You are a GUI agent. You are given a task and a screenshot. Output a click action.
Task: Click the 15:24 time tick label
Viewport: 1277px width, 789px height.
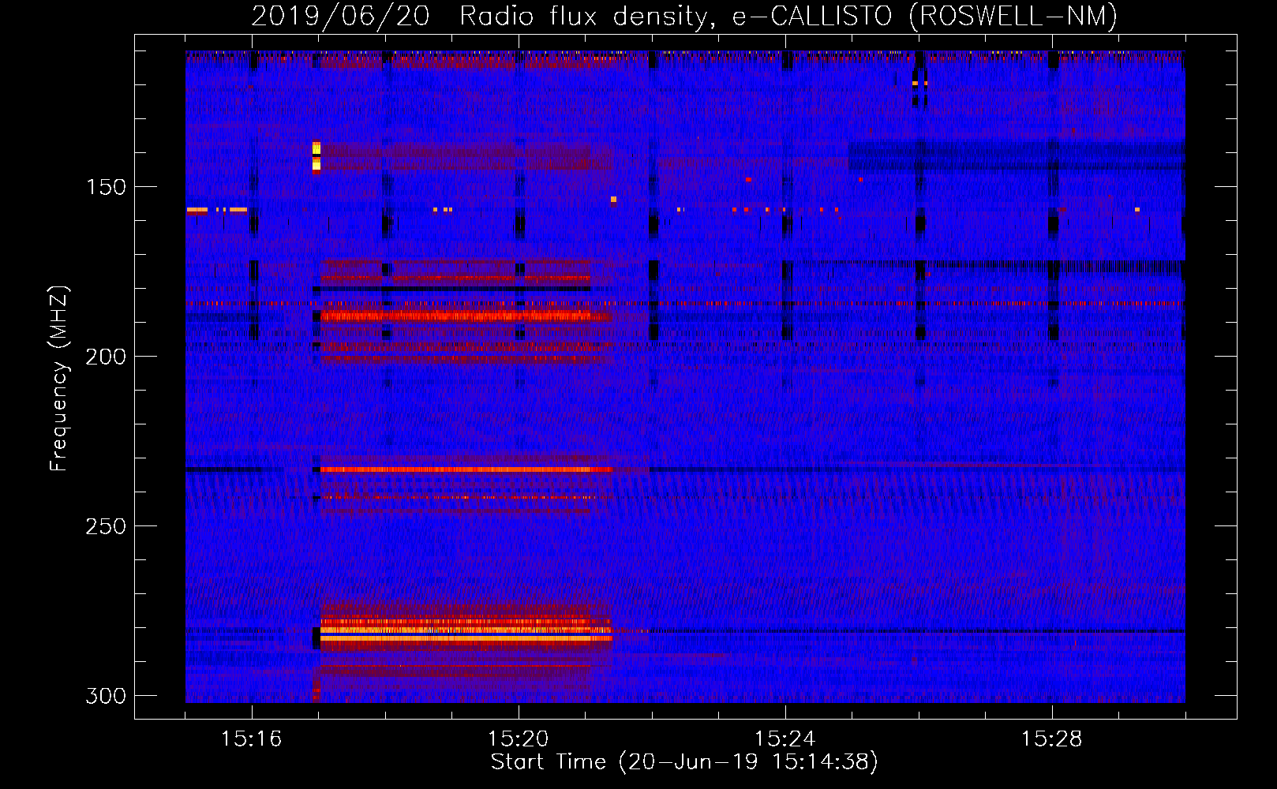click(x=785, y=739)
